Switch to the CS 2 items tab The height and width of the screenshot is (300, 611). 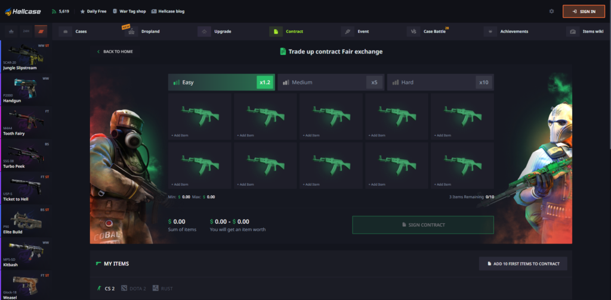(106, 288)
